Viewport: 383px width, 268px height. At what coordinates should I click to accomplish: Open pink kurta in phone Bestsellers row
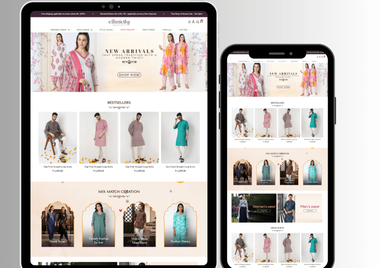pos(266,123)
